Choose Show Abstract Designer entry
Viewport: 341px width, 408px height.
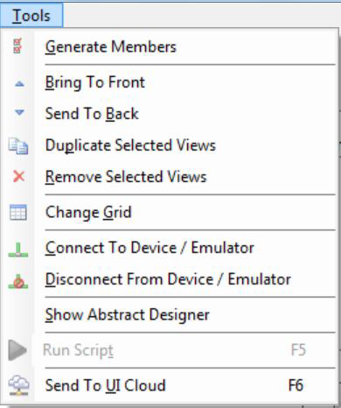click(170, 314)
